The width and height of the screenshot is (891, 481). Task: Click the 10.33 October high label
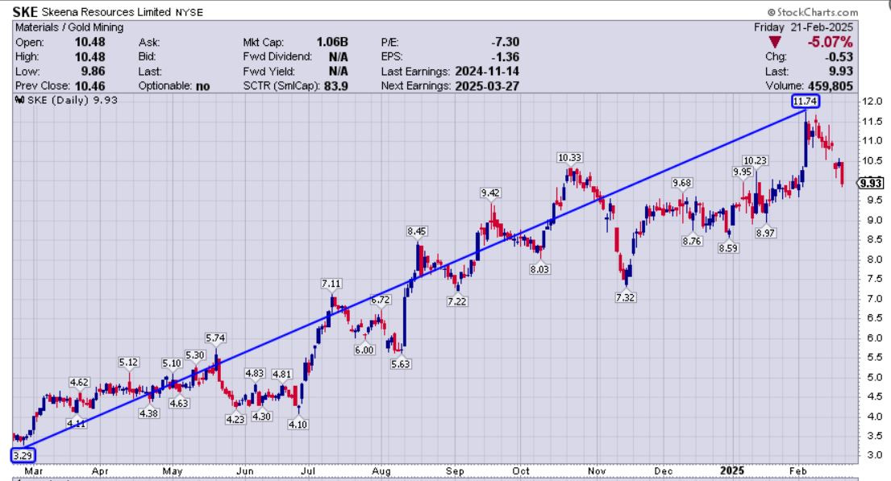coord(569,158)
